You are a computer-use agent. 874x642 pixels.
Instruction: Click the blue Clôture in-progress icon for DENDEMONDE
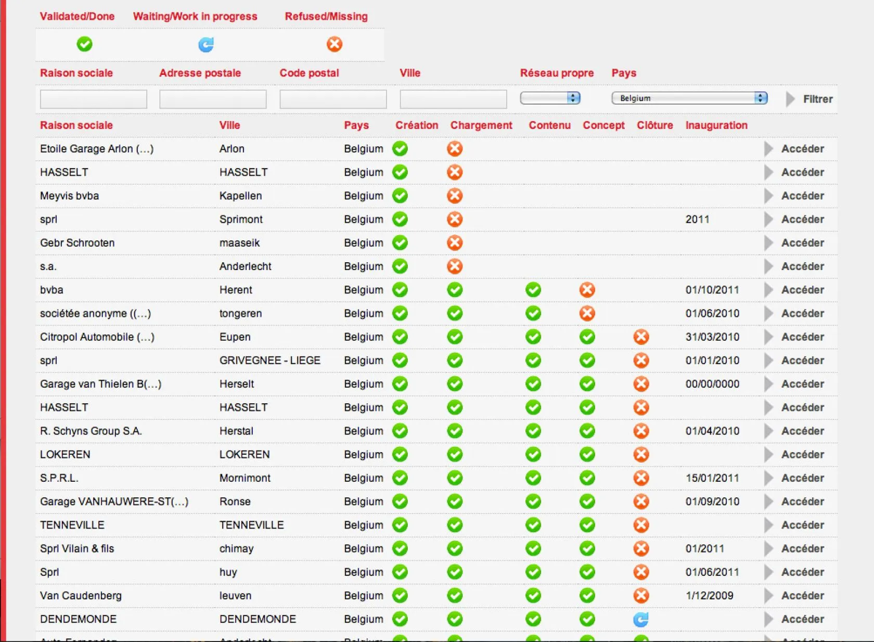pyautogui.click(x=641, y=619)
